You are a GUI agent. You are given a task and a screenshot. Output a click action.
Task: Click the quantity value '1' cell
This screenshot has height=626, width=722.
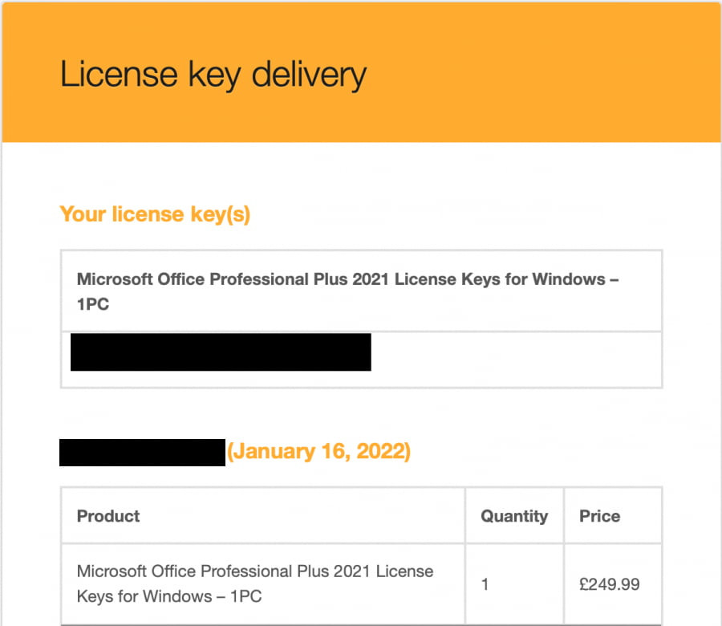tap(485, 584)
